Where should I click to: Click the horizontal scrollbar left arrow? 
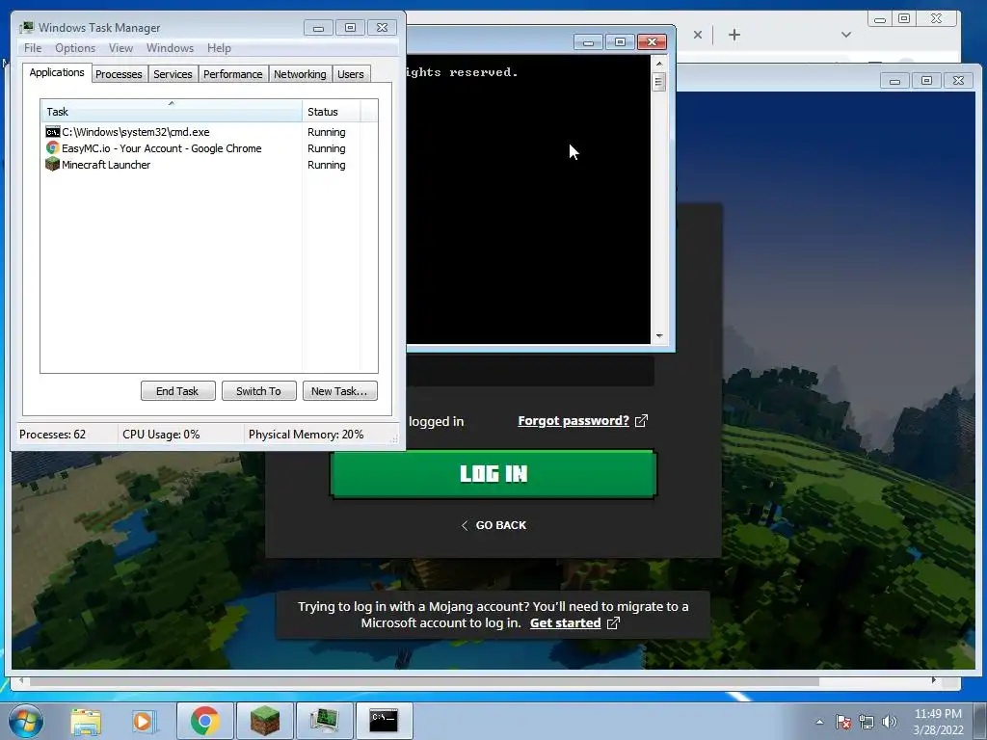[21, 680]
